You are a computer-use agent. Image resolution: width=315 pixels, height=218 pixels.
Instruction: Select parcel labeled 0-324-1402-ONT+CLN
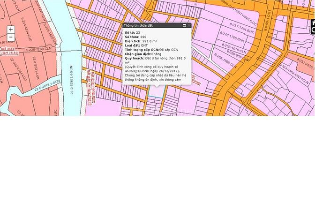[x=294, y=74]
